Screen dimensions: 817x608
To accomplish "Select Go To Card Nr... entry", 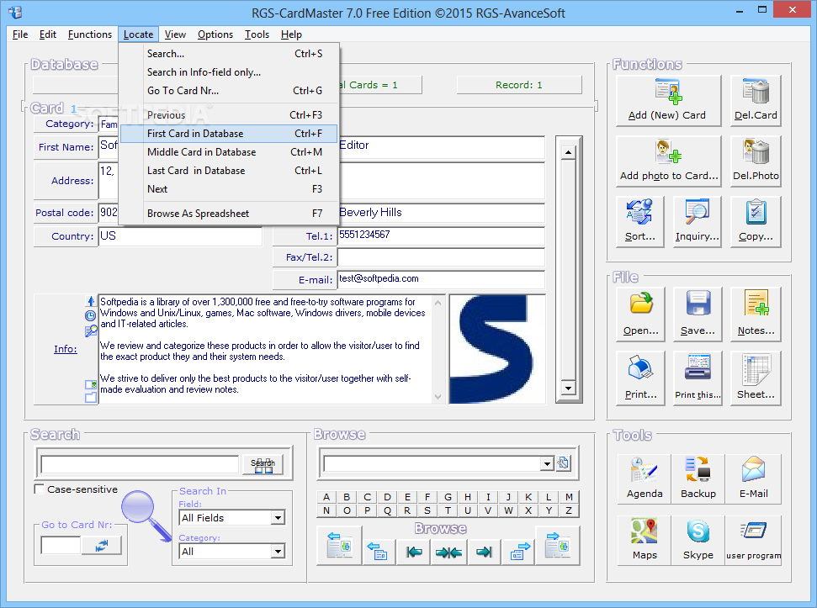I will tap(229, 91).
